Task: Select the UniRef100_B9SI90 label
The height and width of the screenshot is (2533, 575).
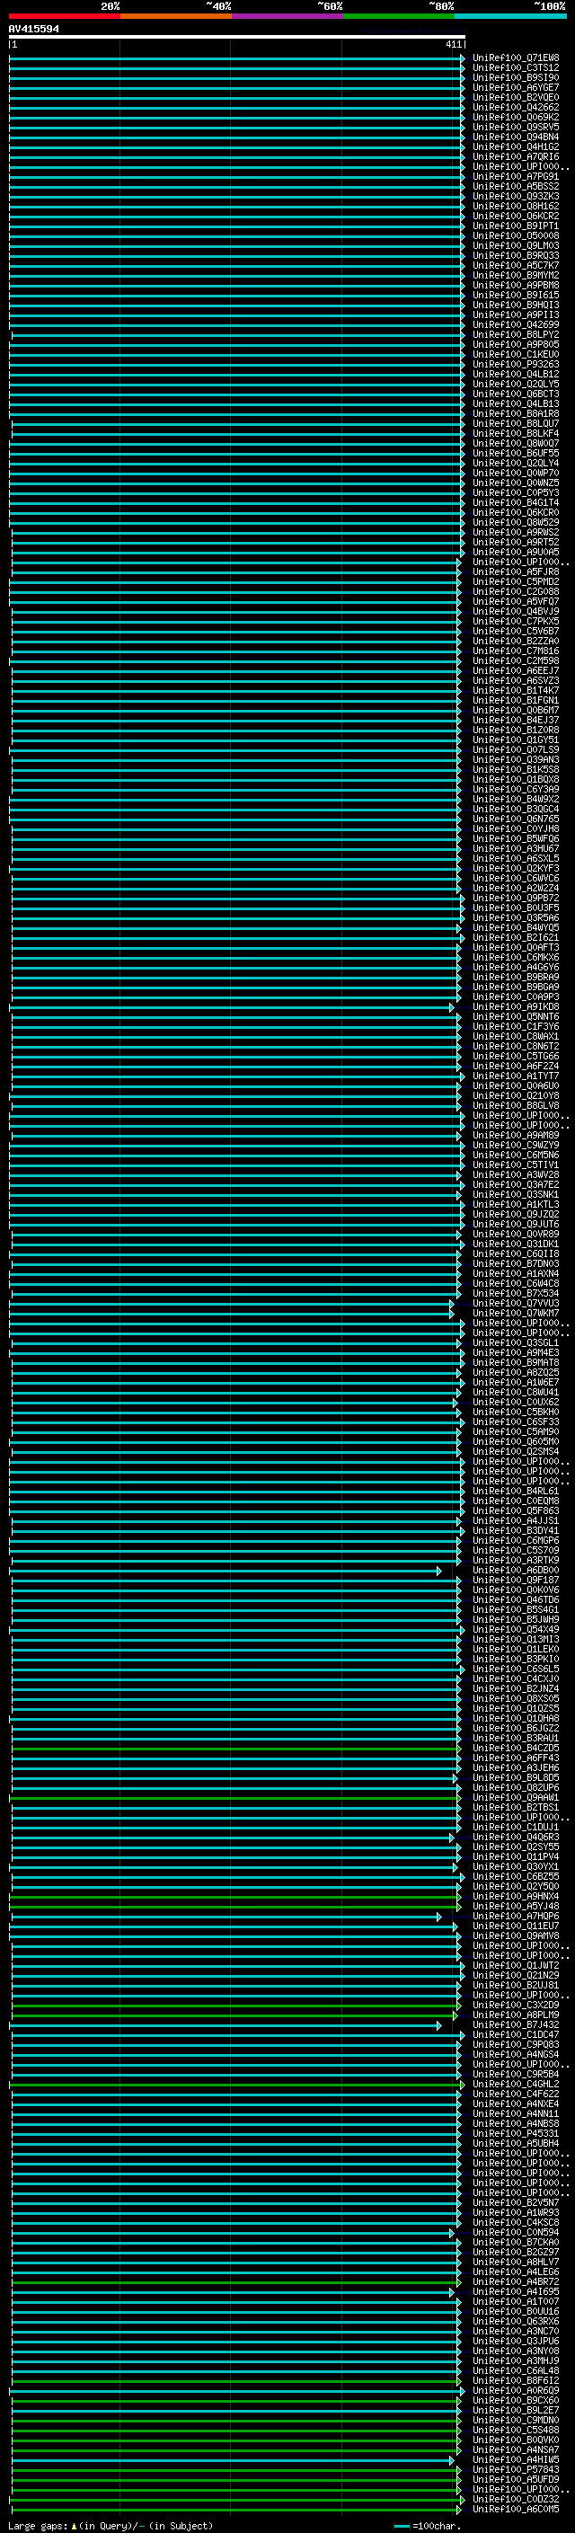Action: tap(516, 77)
